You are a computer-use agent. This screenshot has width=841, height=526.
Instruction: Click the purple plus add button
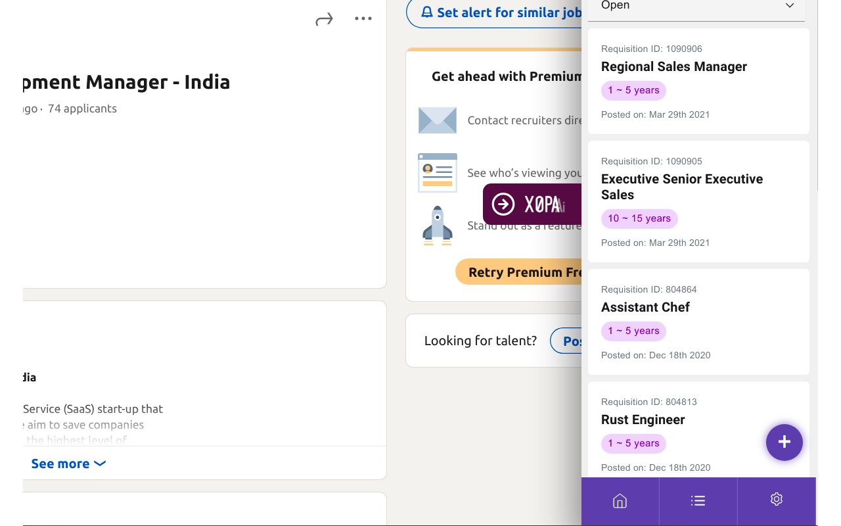(x=784, y=442)
